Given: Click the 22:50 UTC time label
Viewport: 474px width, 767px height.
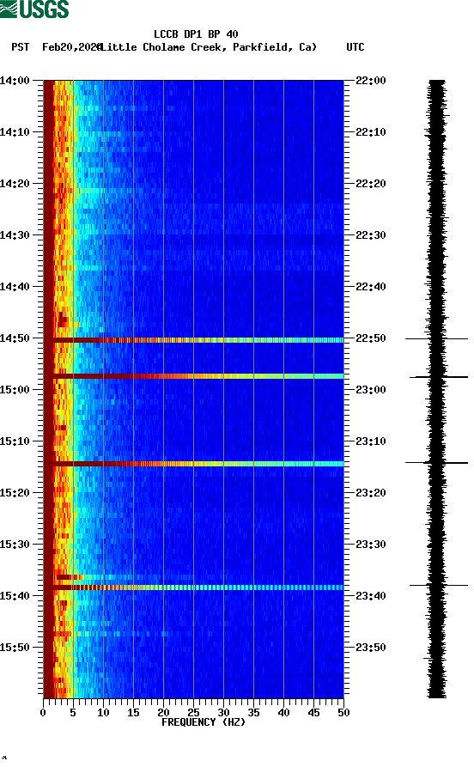Looking at the screenshot, I should pyautogui.click(x=371, y=338).
